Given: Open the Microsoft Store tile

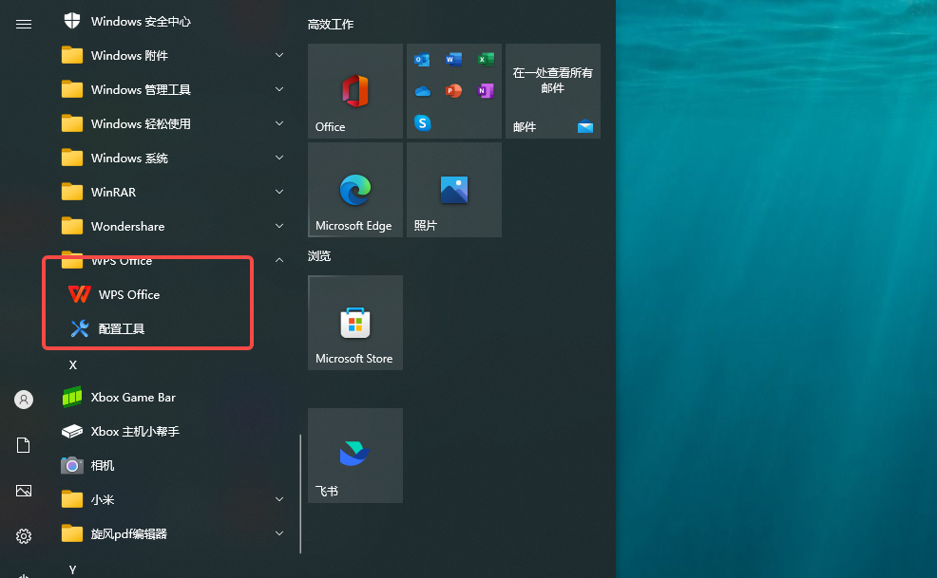Looking at the screenshot, I should coord(355,323).
